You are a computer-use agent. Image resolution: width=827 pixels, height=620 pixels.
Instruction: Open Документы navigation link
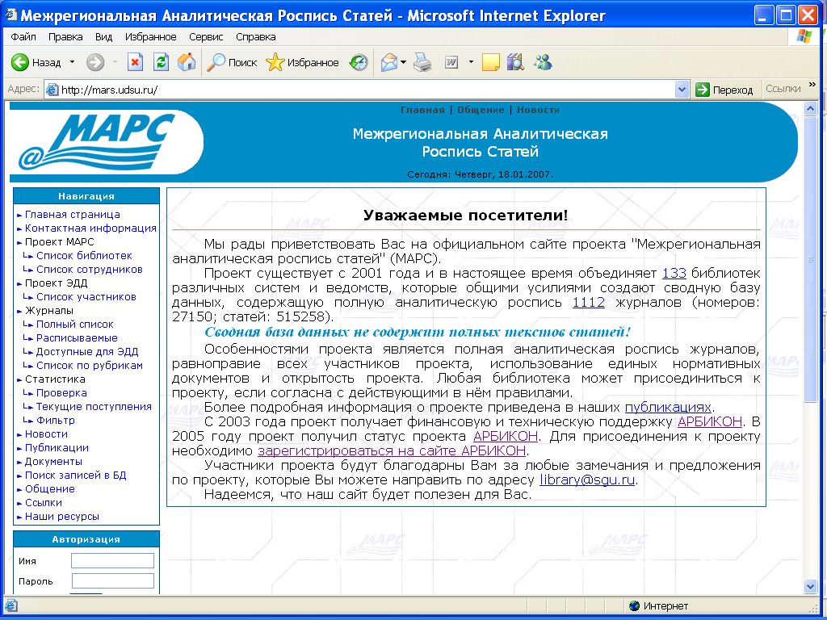click(53, 461)
